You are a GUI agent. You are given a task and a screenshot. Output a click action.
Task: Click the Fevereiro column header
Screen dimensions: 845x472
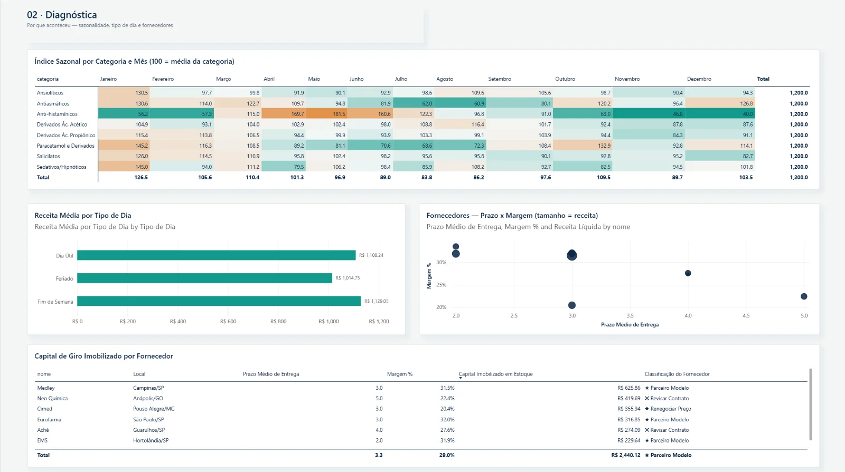point(163,79)
